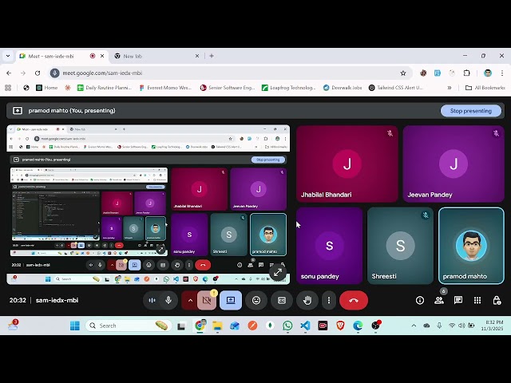This screenshot has height=383, width=511.
Task: Open the Chrome extensions puzzle icon
Action: 466,73
